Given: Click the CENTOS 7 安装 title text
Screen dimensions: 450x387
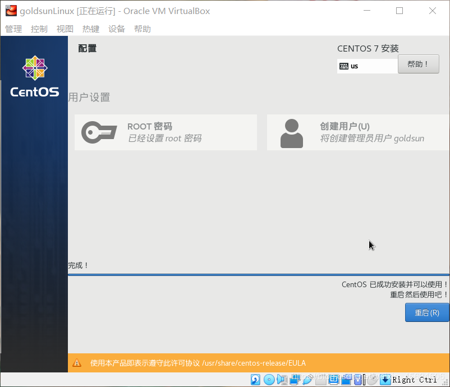Looking at the screenshot, I should [x=368, y=48].
